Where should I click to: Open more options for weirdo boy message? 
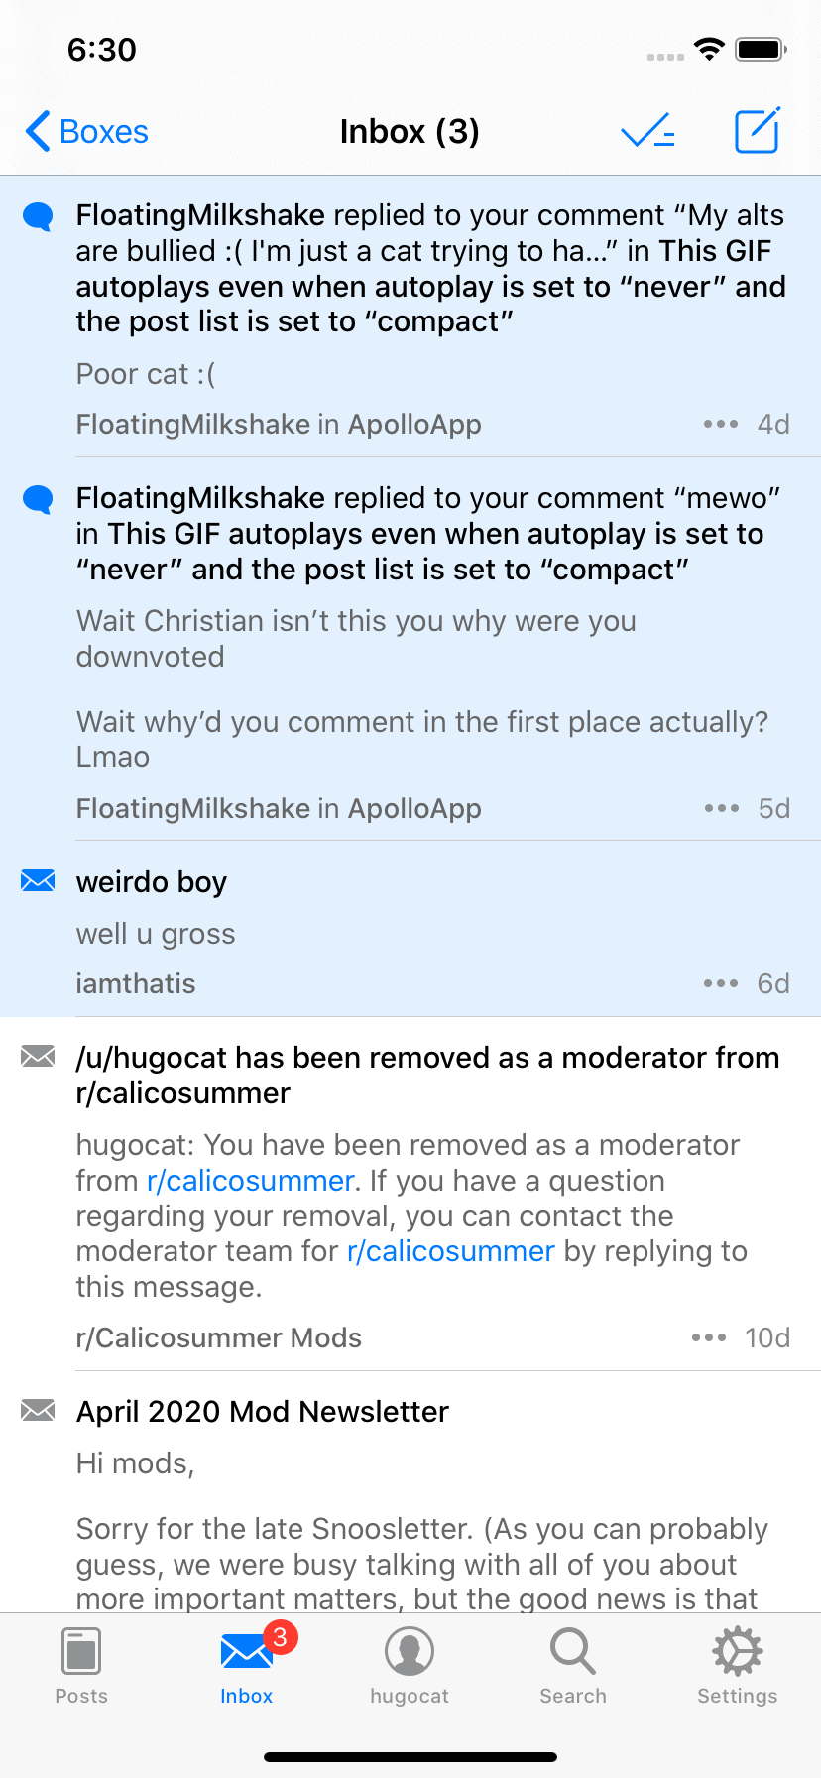tap(721, 983)
